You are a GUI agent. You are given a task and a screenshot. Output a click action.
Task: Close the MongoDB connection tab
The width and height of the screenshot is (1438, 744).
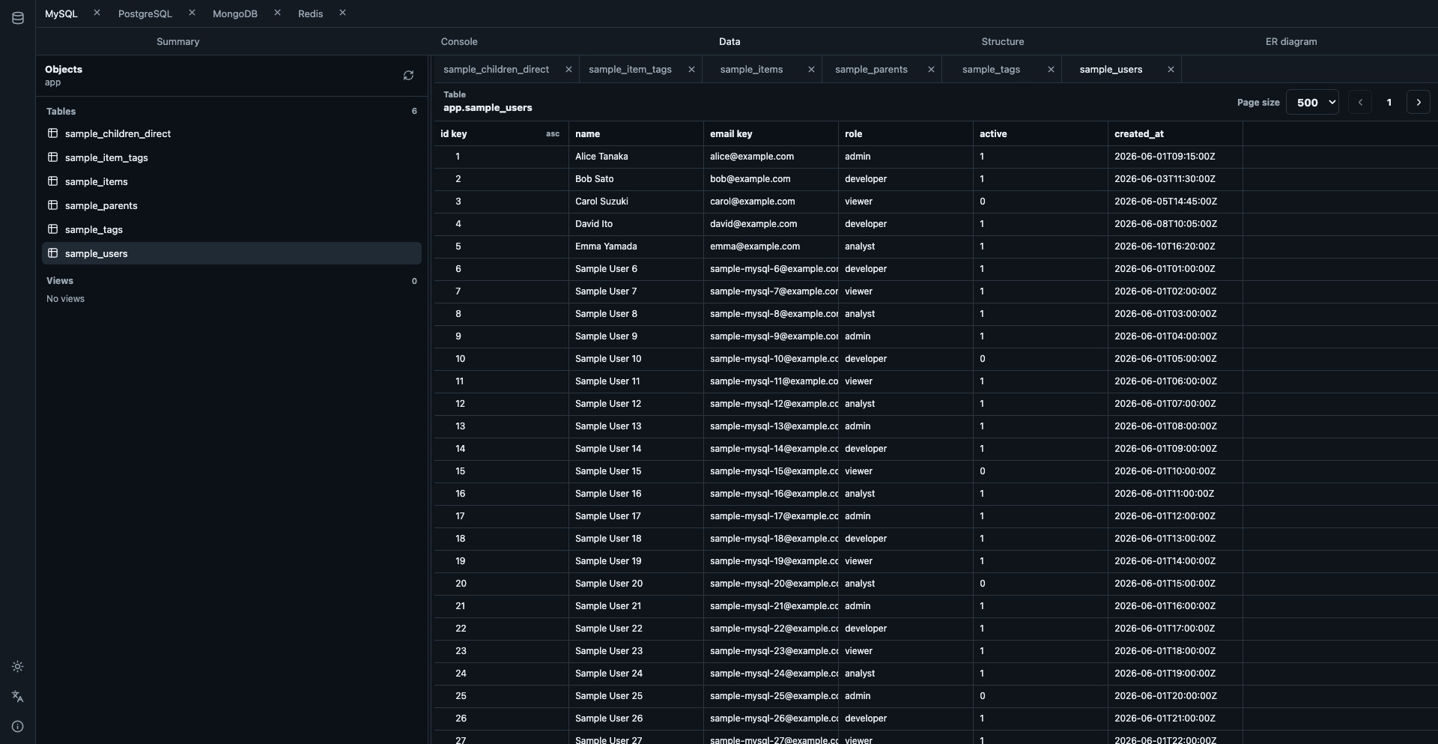pyautogui.click(x=277, y=13)
